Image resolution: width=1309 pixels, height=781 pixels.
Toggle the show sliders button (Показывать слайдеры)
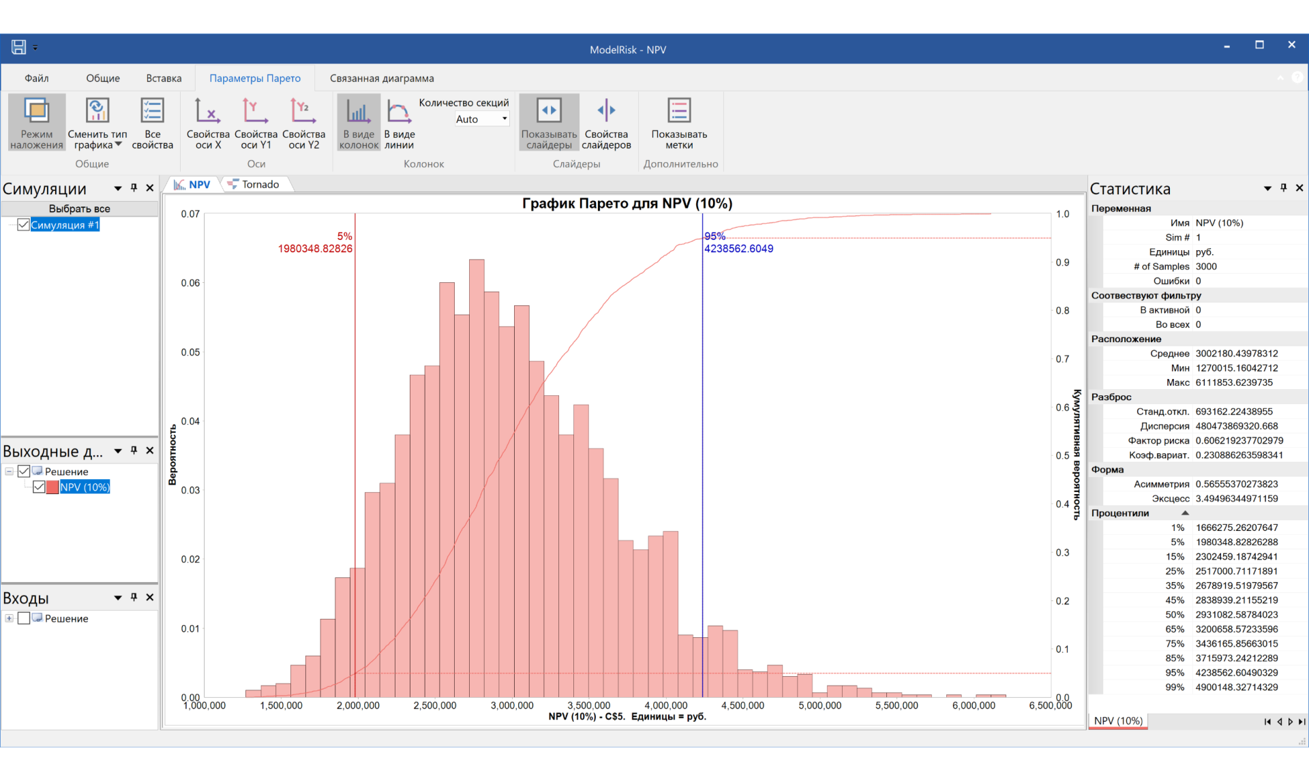tap(549, 123)
